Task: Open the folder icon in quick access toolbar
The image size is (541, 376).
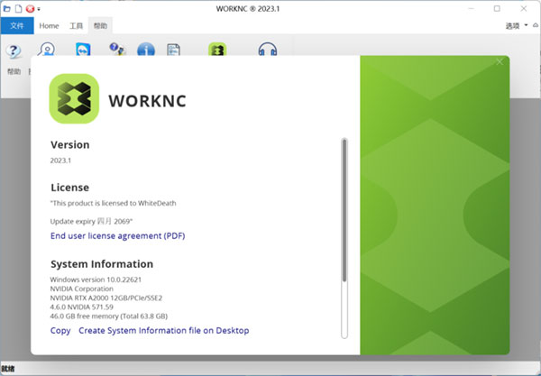Action: point(6,8)
